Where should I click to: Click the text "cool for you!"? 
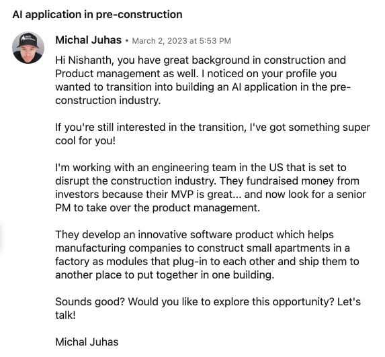(x=85, y=141)
